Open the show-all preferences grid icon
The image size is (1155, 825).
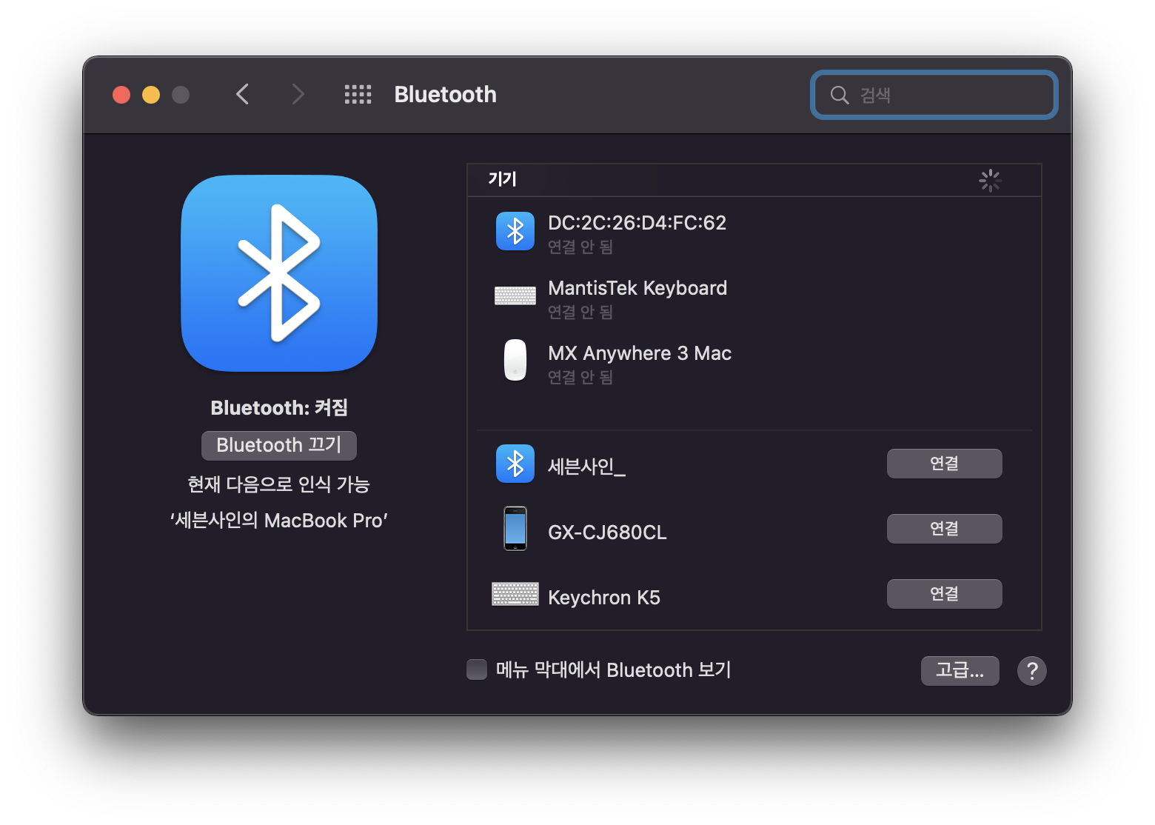click(358, 94)
